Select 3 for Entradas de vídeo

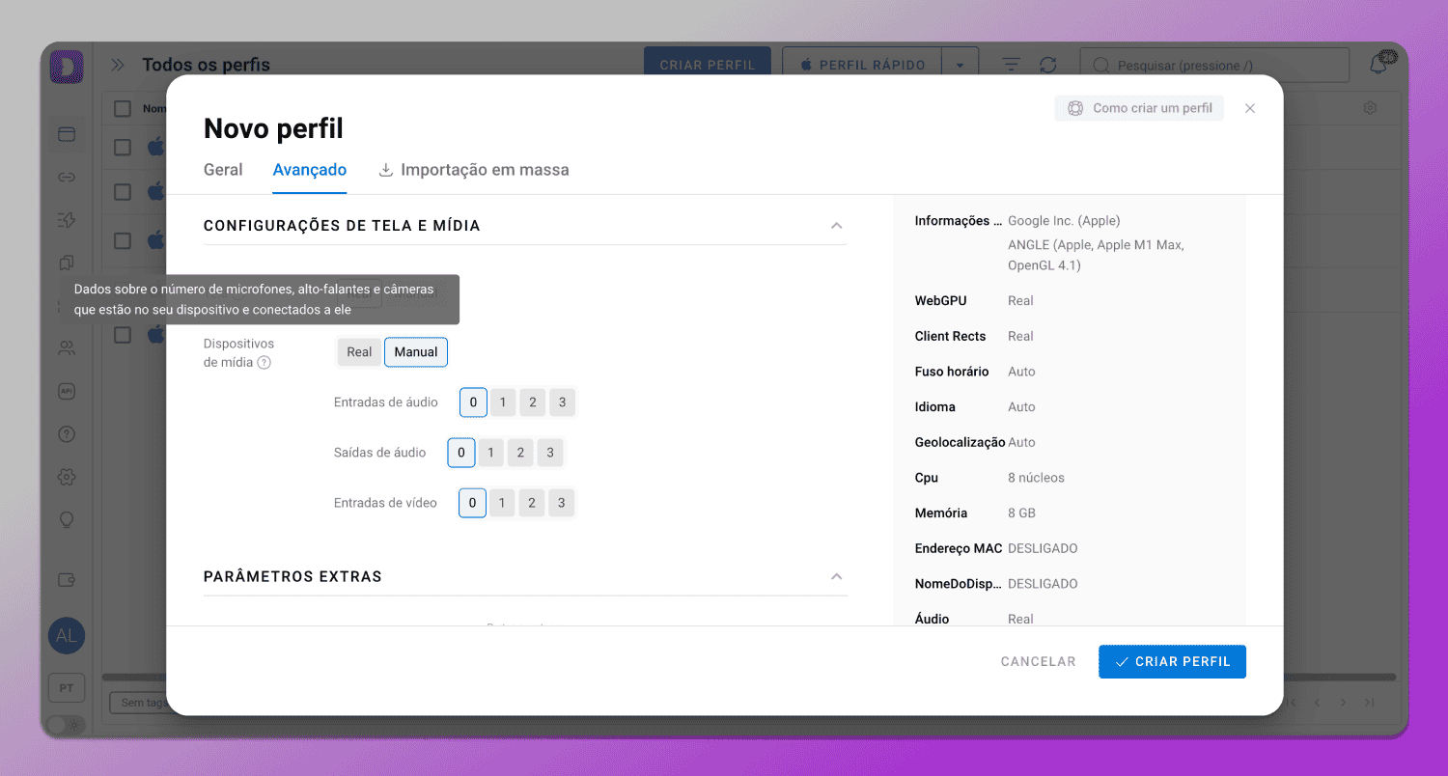pyautogui.click(x=561, y=503)
